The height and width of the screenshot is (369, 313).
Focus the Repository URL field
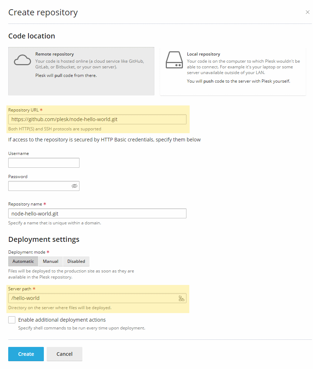point(97,120)
